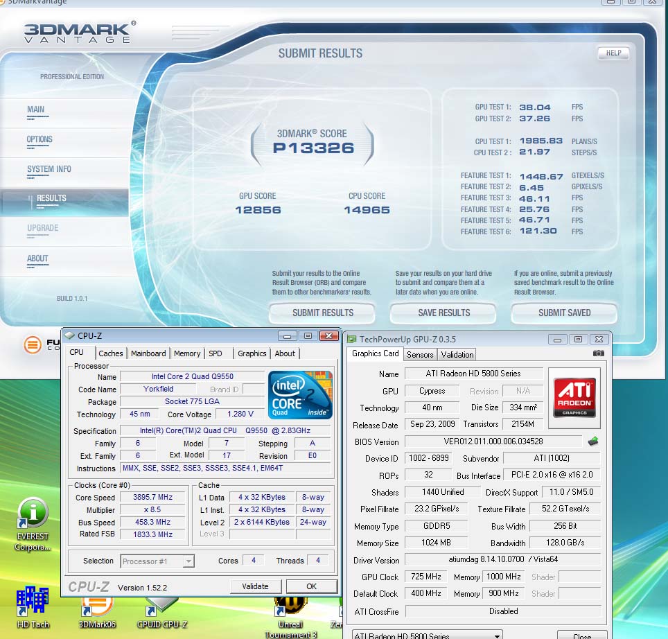Click the Instructions field listing MMX, SSE

coord(225,468)
